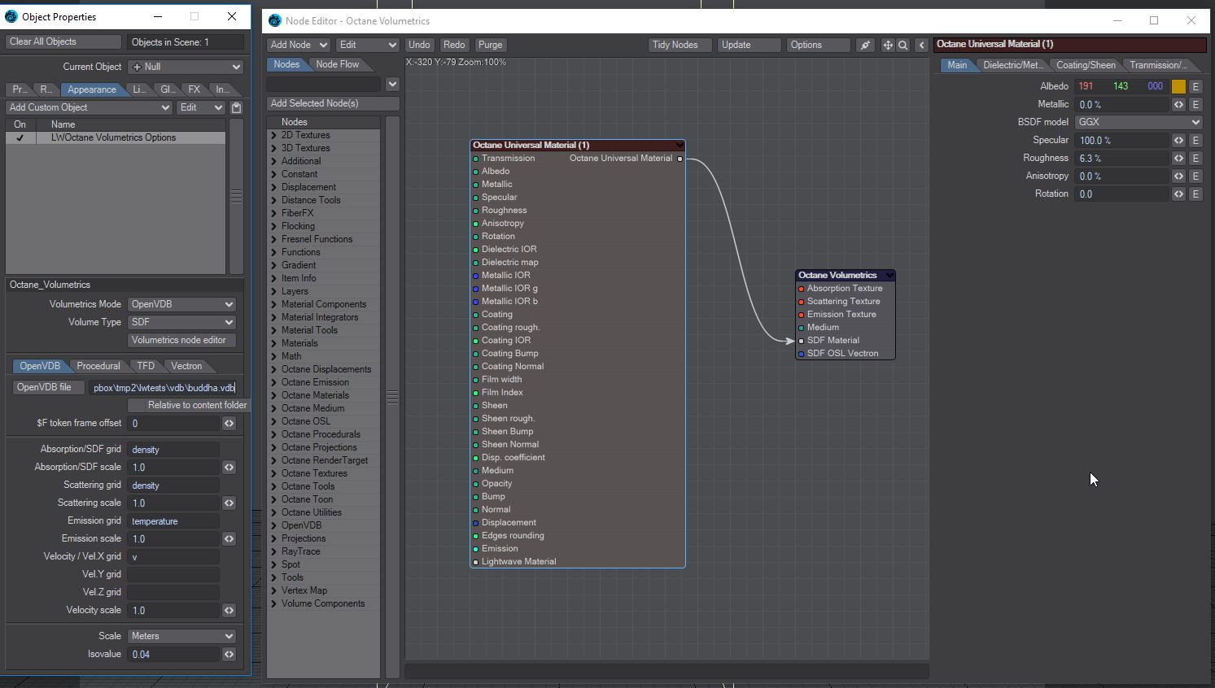Click the magnifier zoom icon
Viewport: 1215px width, 688px height.
coord(903,45)
